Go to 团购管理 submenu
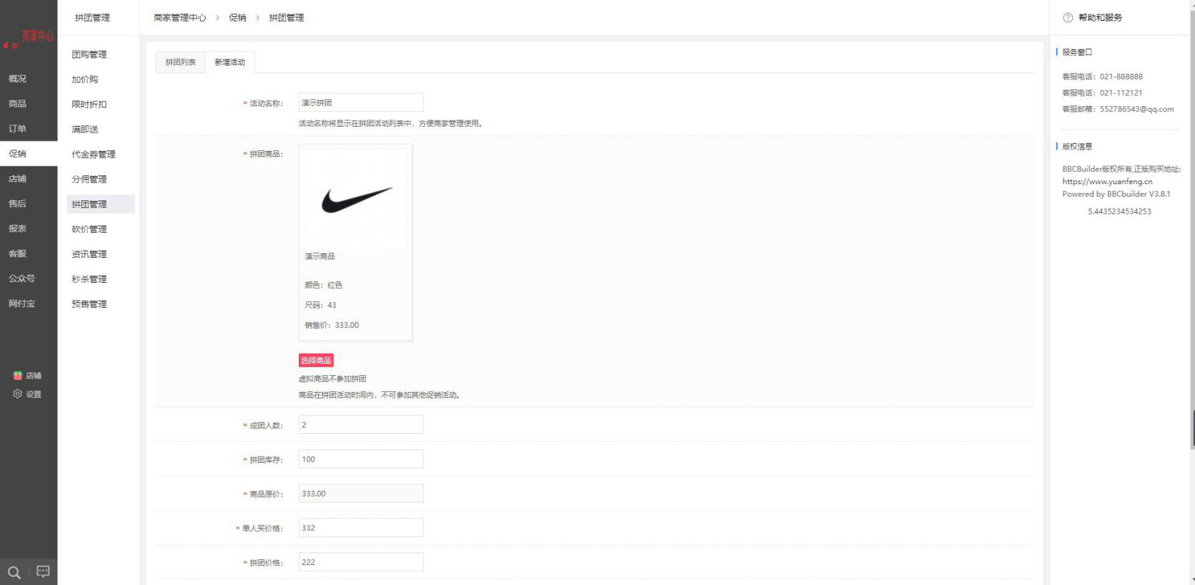The width and height of the screenshot is (1195, 585). pyautogui.click(x=89, y=55)
